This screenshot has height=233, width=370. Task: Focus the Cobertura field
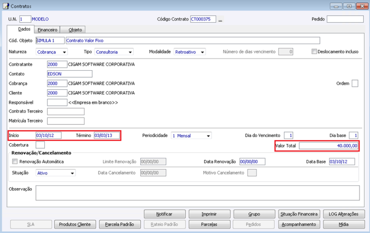point(40,145)
